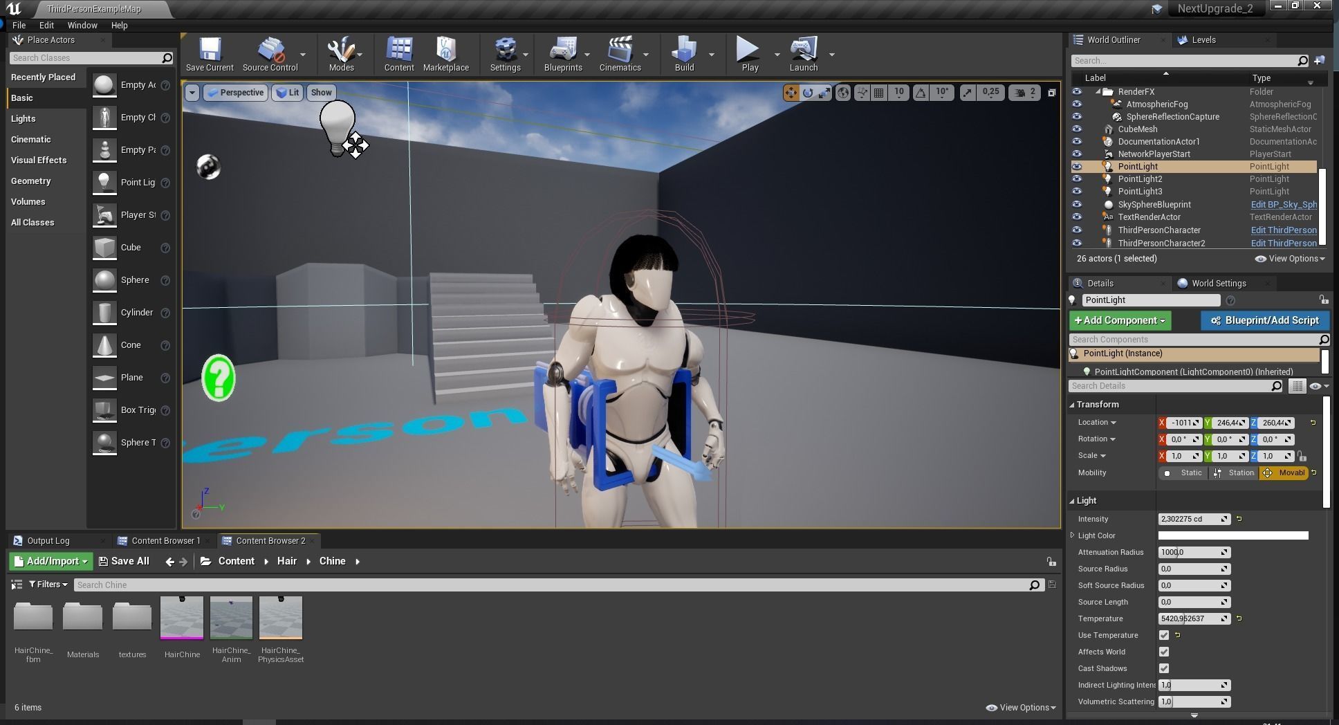The image size is (1339, 725).
Task: Open the Blueprints toolbar icon
Action: pos(563,55)
